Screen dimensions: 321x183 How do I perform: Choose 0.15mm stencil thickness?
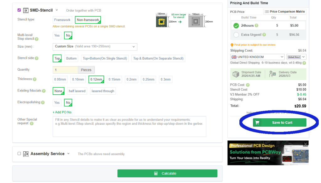point(115,79)
